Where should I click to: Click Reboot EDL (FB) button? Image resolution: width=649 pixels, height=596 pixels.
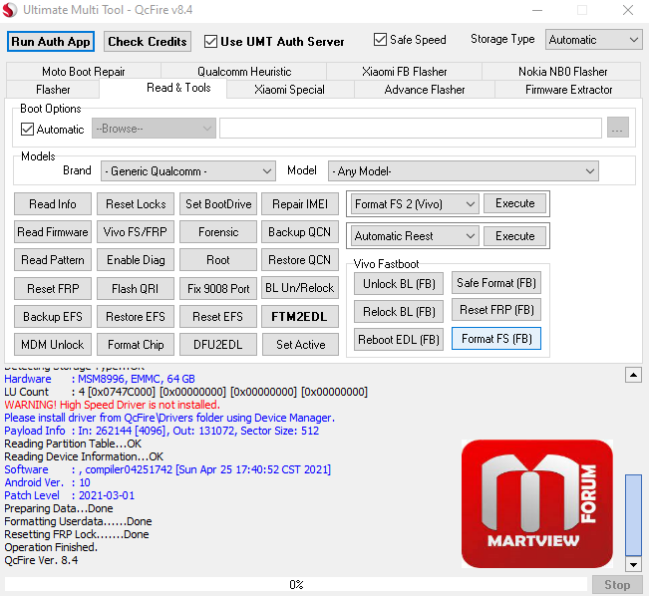tap(399, 340)
